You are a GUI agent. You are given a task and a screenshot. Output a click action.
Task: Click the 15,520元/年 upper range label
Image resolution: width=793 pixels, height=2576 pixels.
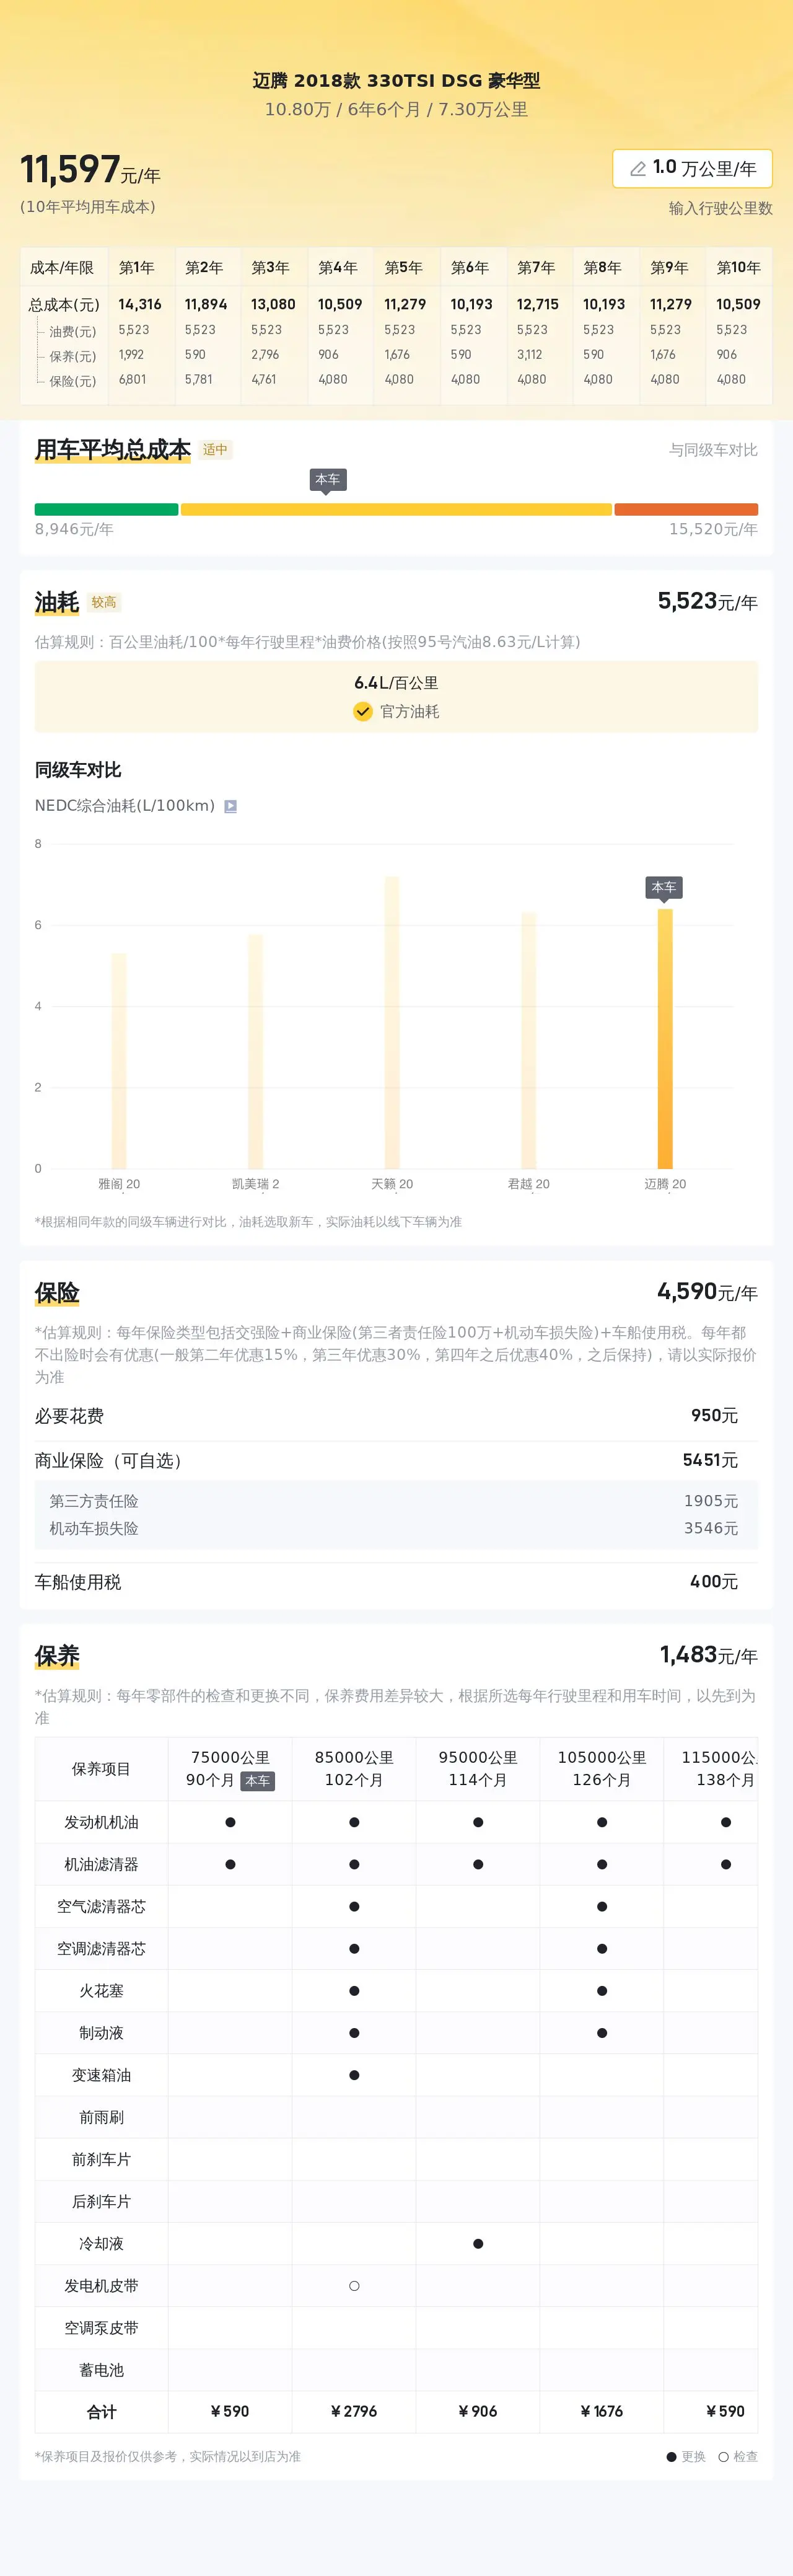point(713,529)
